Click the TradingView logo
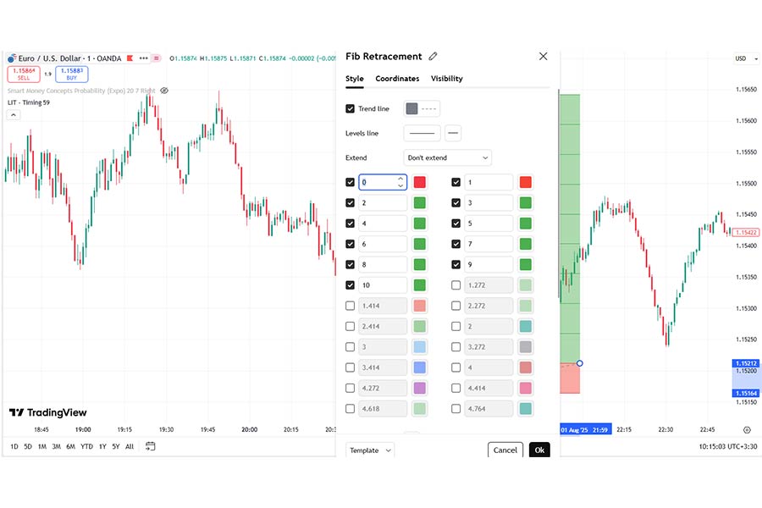 pyautogui.click(x=47, y=412)
